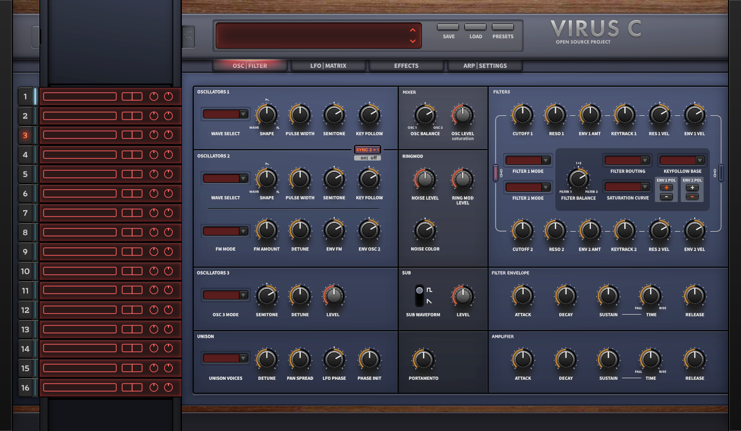Click the Cutoff 2 knob

pos(523,231)
